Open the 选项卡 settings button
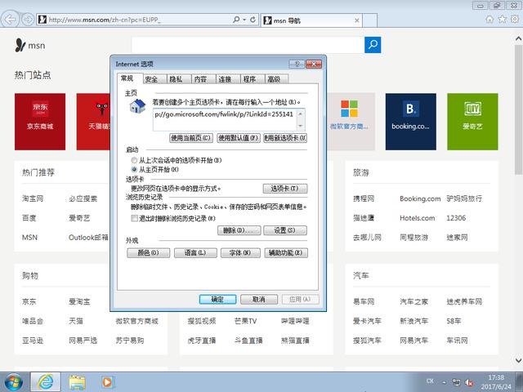 point(285,189)
